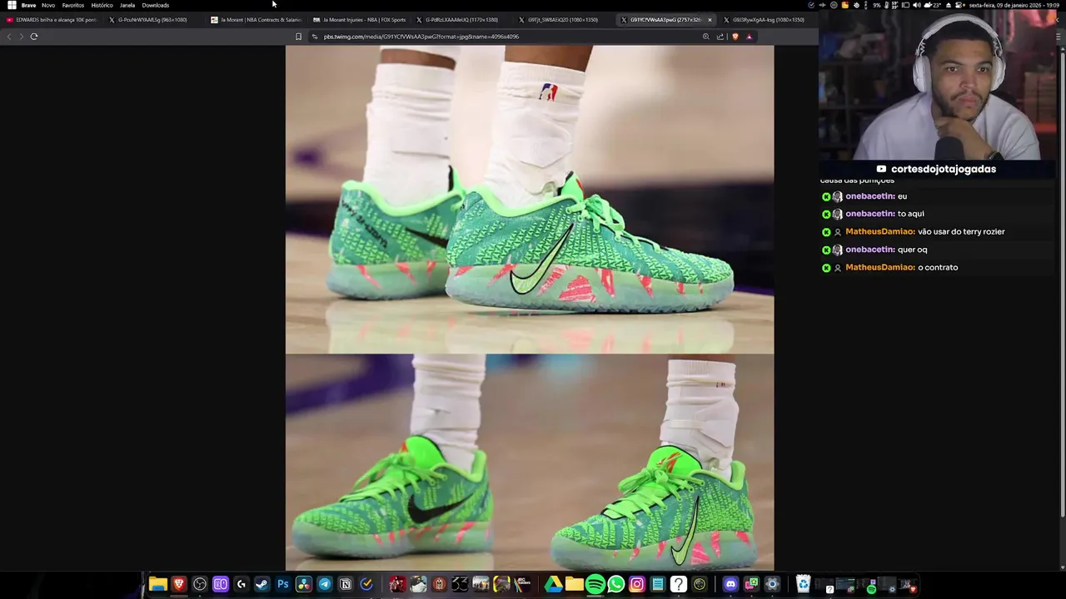Screen dimensions: 1066x599
Task: Open the Favoritos menu
Action: tap(73, 5)
